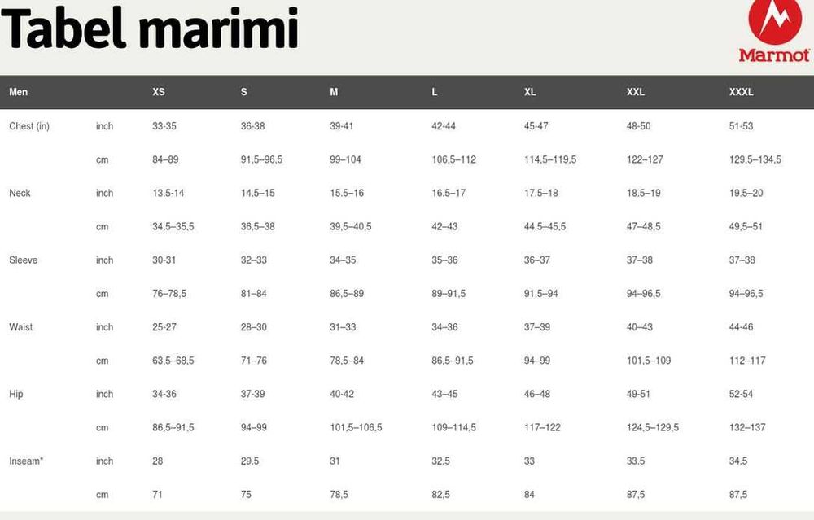Viewport: 814px width, 520px height.
Task: Choose the XL size column header
Action: tap(530, 92)
